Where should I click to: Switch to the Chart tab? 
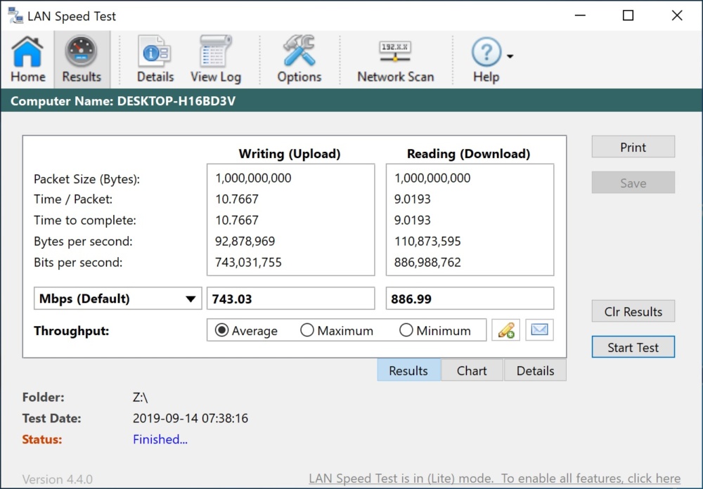[x=472, y=371]
